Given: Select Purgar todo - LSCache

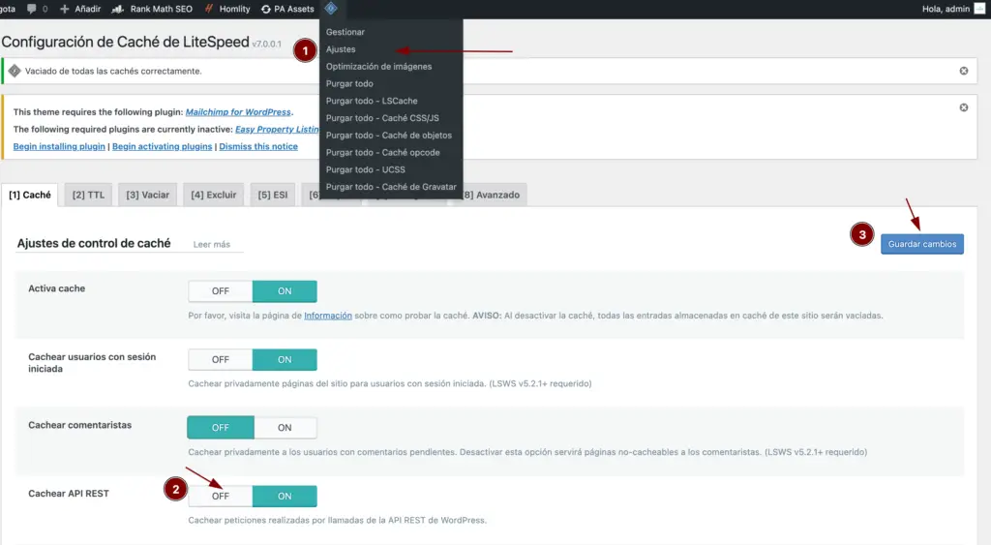Looking at the screenshot, I should (372, 101).
